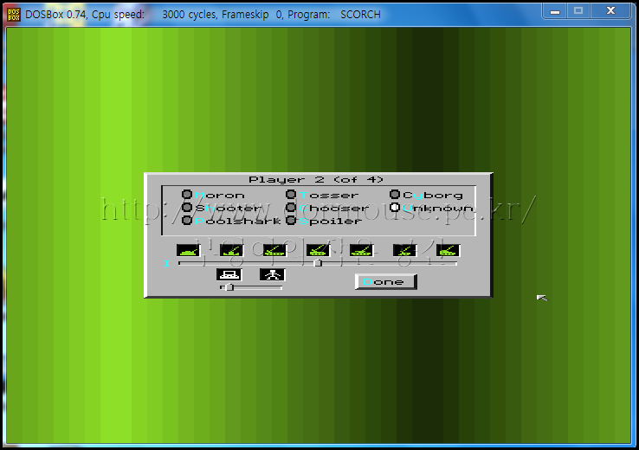Close the DOSBox window
639x450 pixels.
click(610, 11)
